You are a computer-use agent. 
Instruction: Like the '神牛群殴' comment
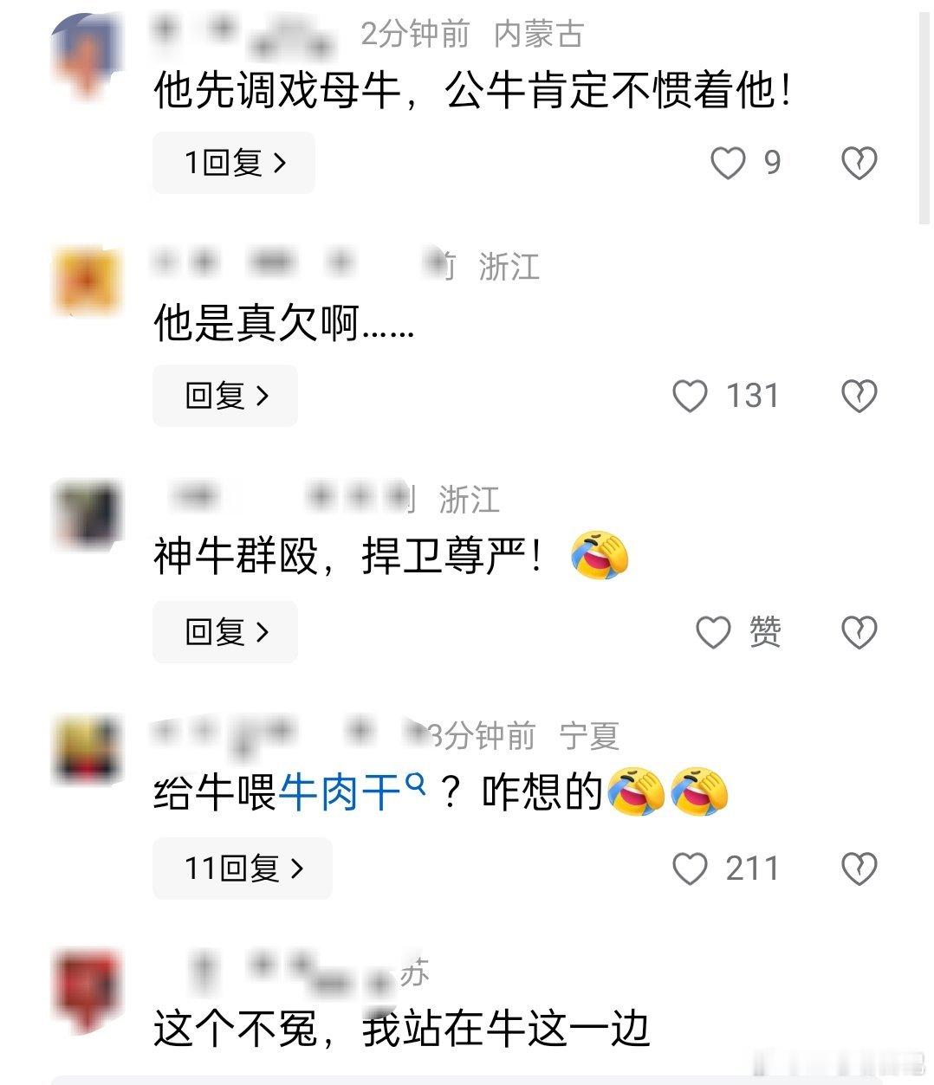pos(714,633)
